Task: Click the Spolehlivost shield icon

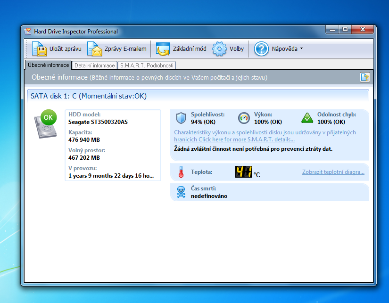Action: click(181, 118)
